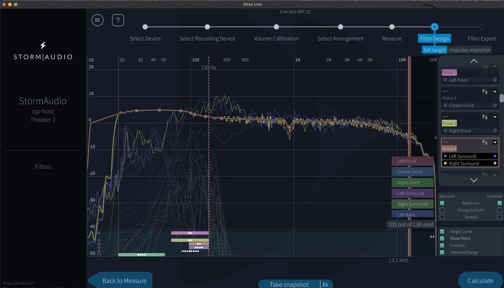
Task: Click the question mark help icon
Action: (118, 20)
